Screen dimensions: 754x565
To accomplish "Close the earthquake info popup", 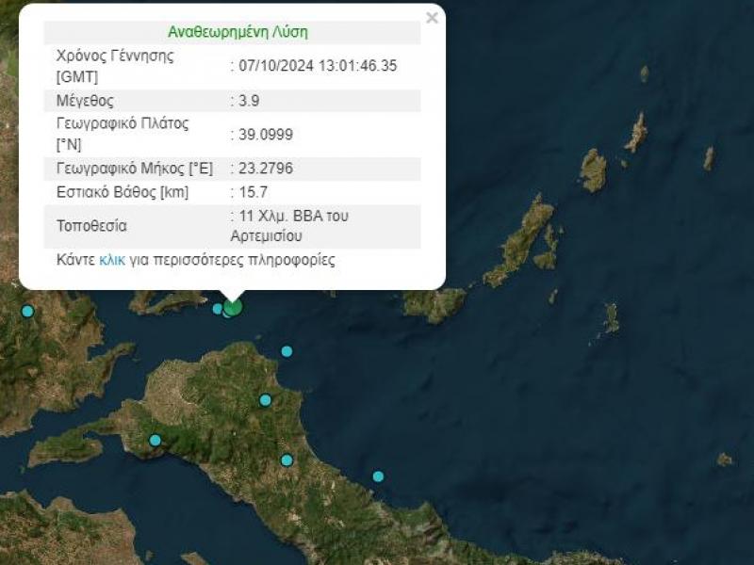I will point(432,18).
